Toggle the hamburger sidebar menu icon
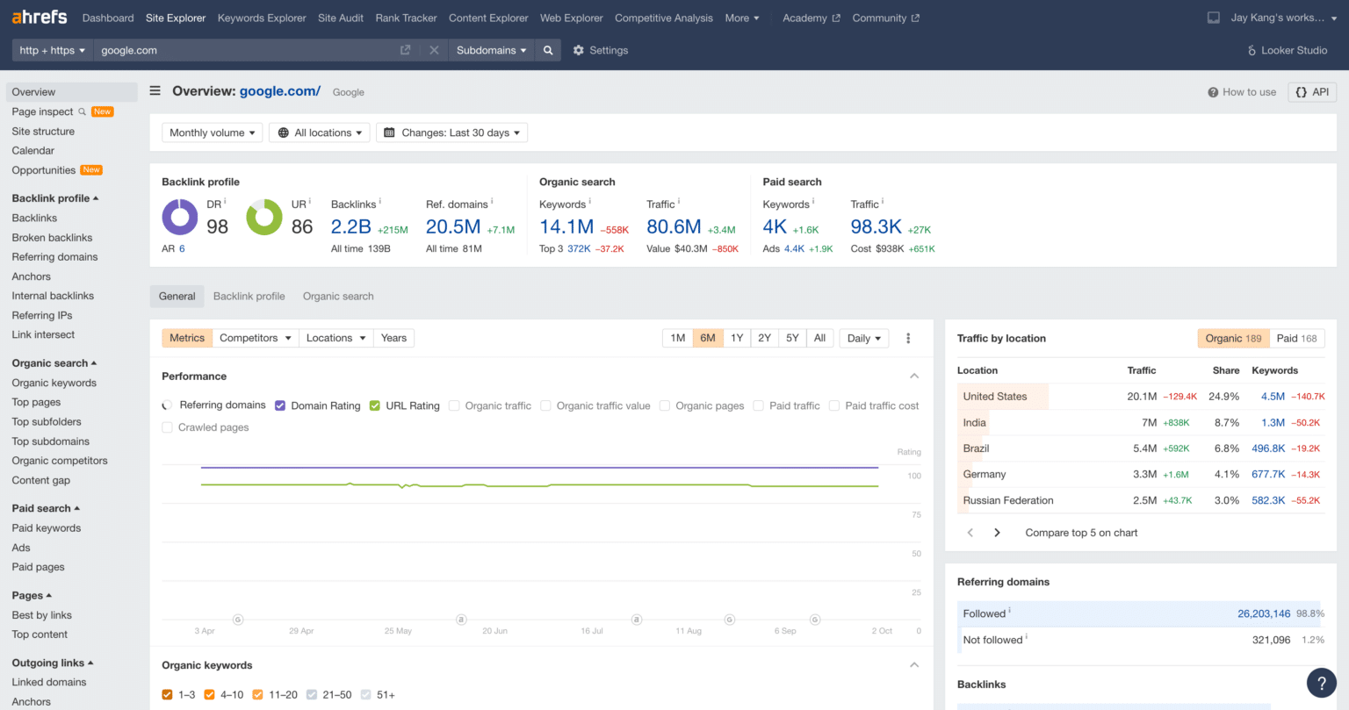Screen dimensions: 1349x710 pyautogui.click(x=155, y=90)
